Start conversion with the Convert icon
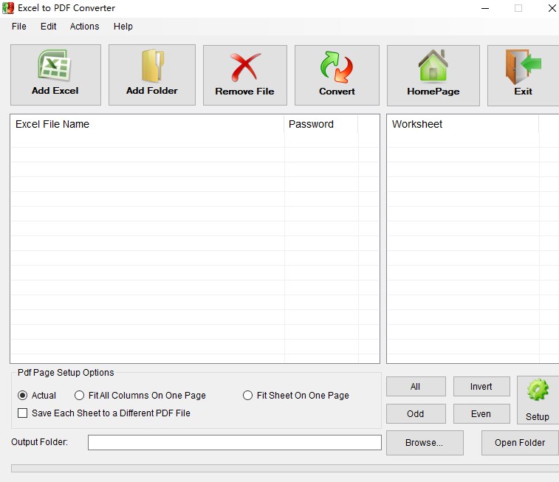Screen dimensions: 559x482 point(337,66)
